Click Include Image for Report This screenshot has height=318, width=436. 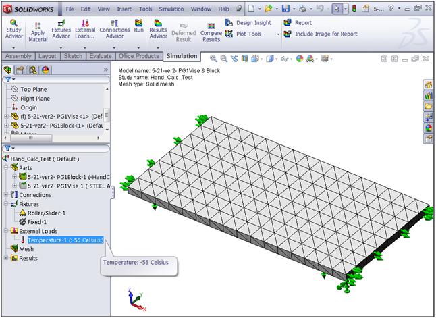pos(321,34)
